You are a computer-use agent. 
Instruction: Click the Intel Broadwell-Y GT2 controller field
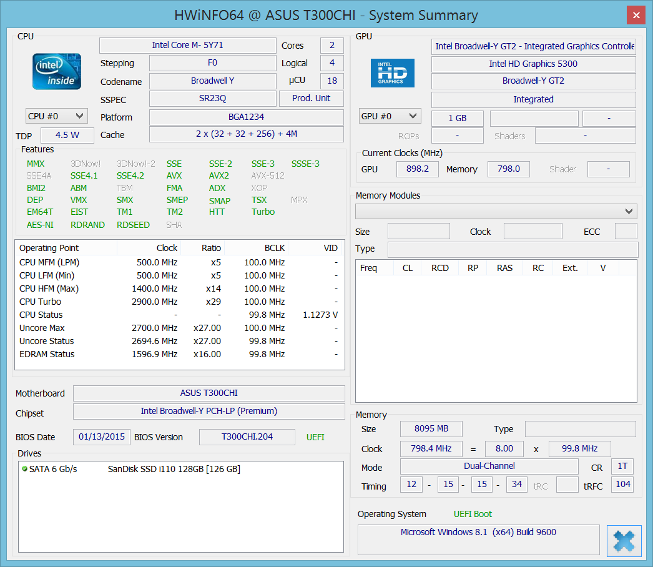pyautogui.click(x=534, y=46)
